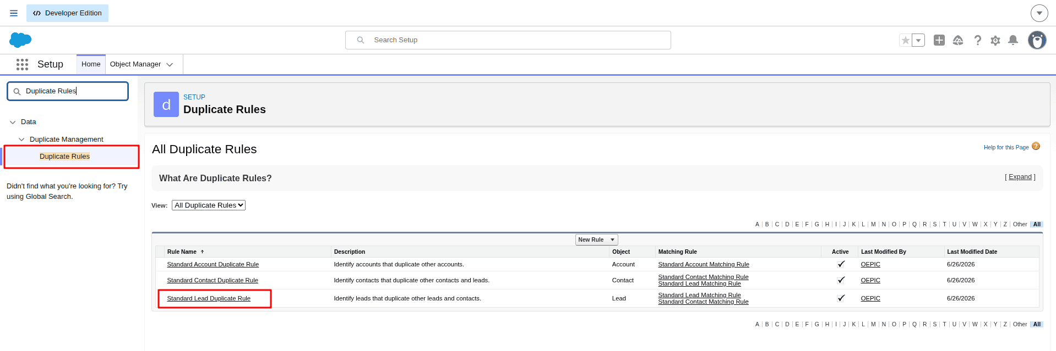The height and width of the screenshot is (351, 1056).
Task: Switch to the Home tab
Action: (x=91, y=64)
